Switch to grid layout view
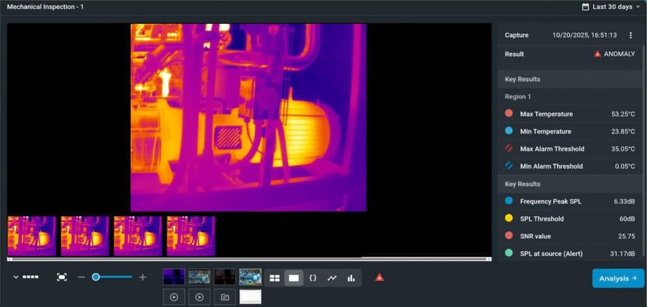Image resolution: width=647 pixels, height=307 pixels. coord(275,278)
